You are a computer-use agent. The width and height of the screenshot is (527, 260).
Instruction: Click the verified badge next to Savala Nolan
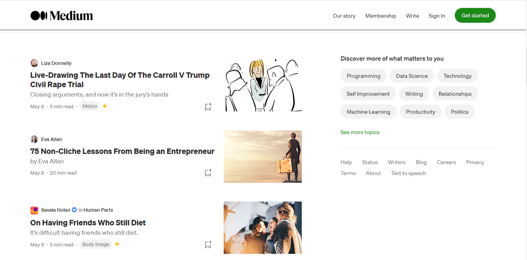point(74,210)
